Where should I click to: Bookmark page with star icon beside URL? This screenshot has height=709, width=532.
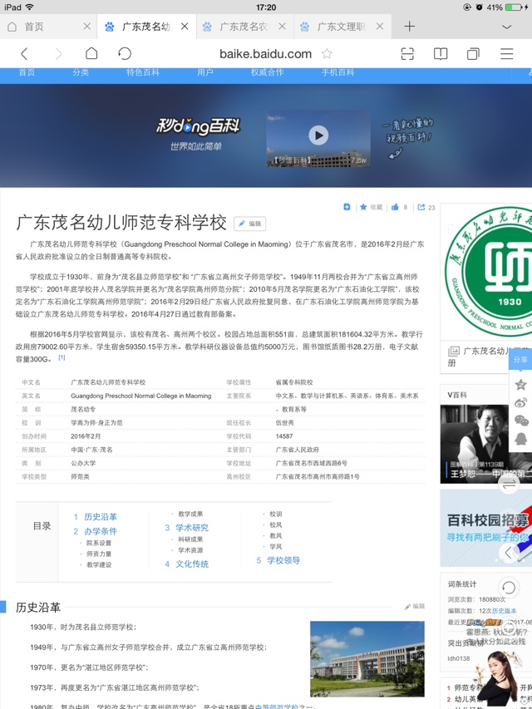[x=327, y=54]
